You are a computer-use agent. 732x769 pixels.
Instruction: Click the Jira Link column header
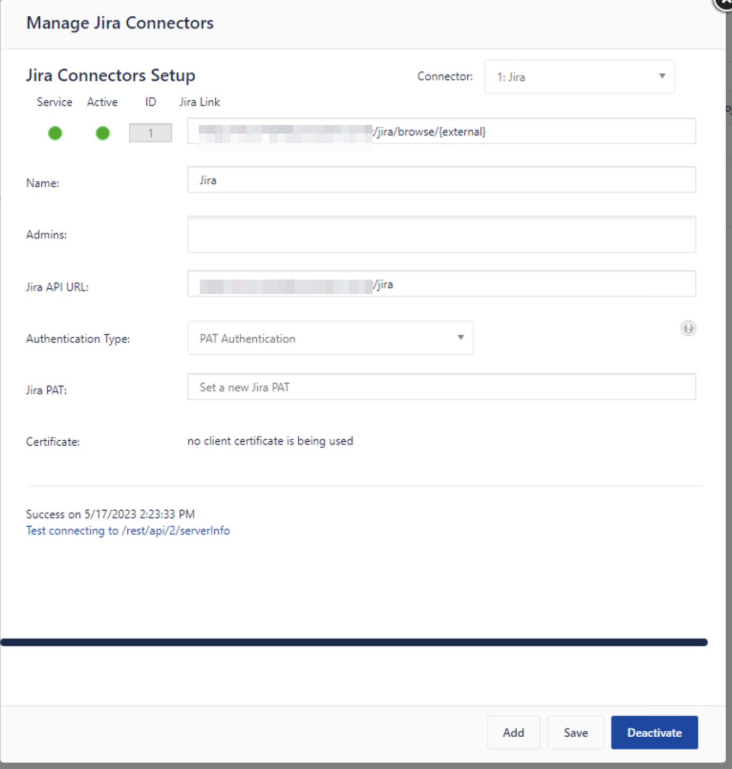(x=199, y=102)
